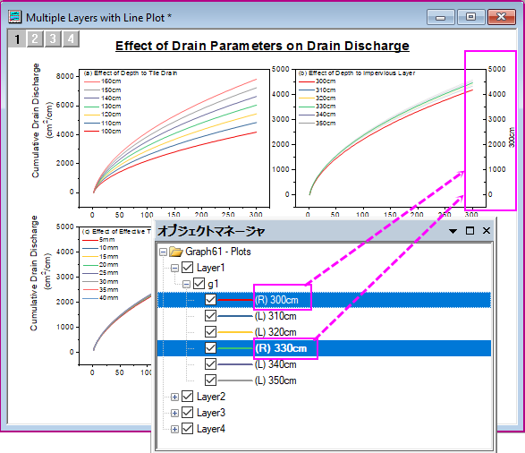Viewport: 525px width, 453px height.
Task: Toggle the Layer3 visibility checkbox
Action: coord(187,413)
